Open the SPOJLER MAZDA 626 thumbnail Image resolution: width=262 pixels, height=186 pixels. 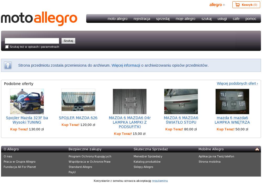(78, 102)
